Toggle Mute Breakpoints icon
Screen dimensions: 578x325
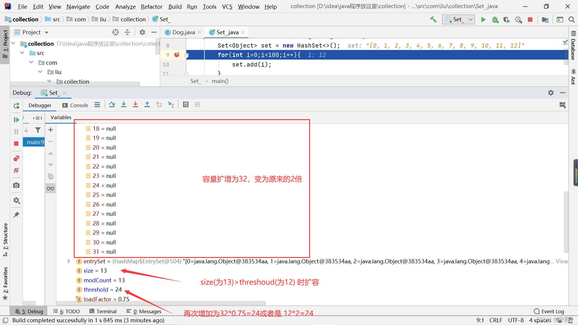click(x=16, y=170)
